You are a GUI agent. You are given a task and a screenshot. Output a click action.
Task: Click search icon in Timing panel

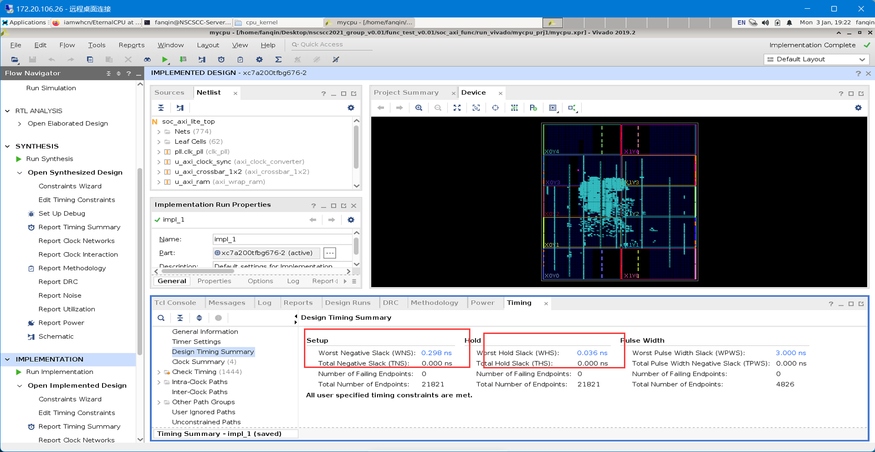coord(161,318)
